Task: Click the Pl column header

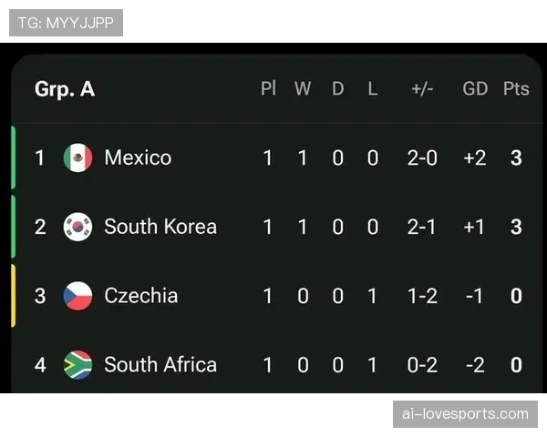Action: click(268, 88)
